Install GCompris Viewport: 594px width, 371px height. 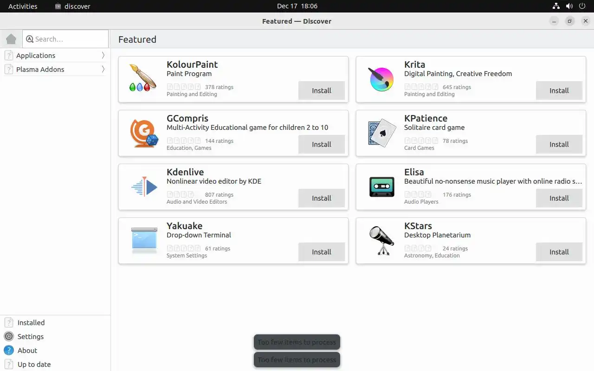322,144
